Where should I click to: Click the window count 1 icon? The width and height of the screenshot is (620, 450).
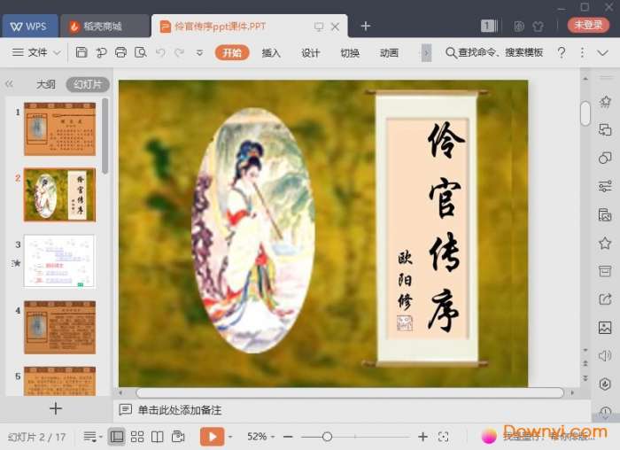(x=489, y=26)
